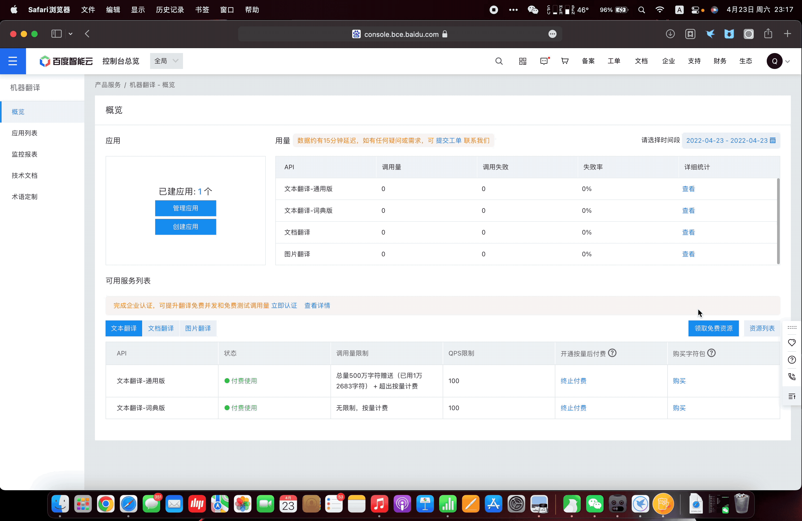Click the Safari address bar
802x521 pixels.
[x=400, y=34]
